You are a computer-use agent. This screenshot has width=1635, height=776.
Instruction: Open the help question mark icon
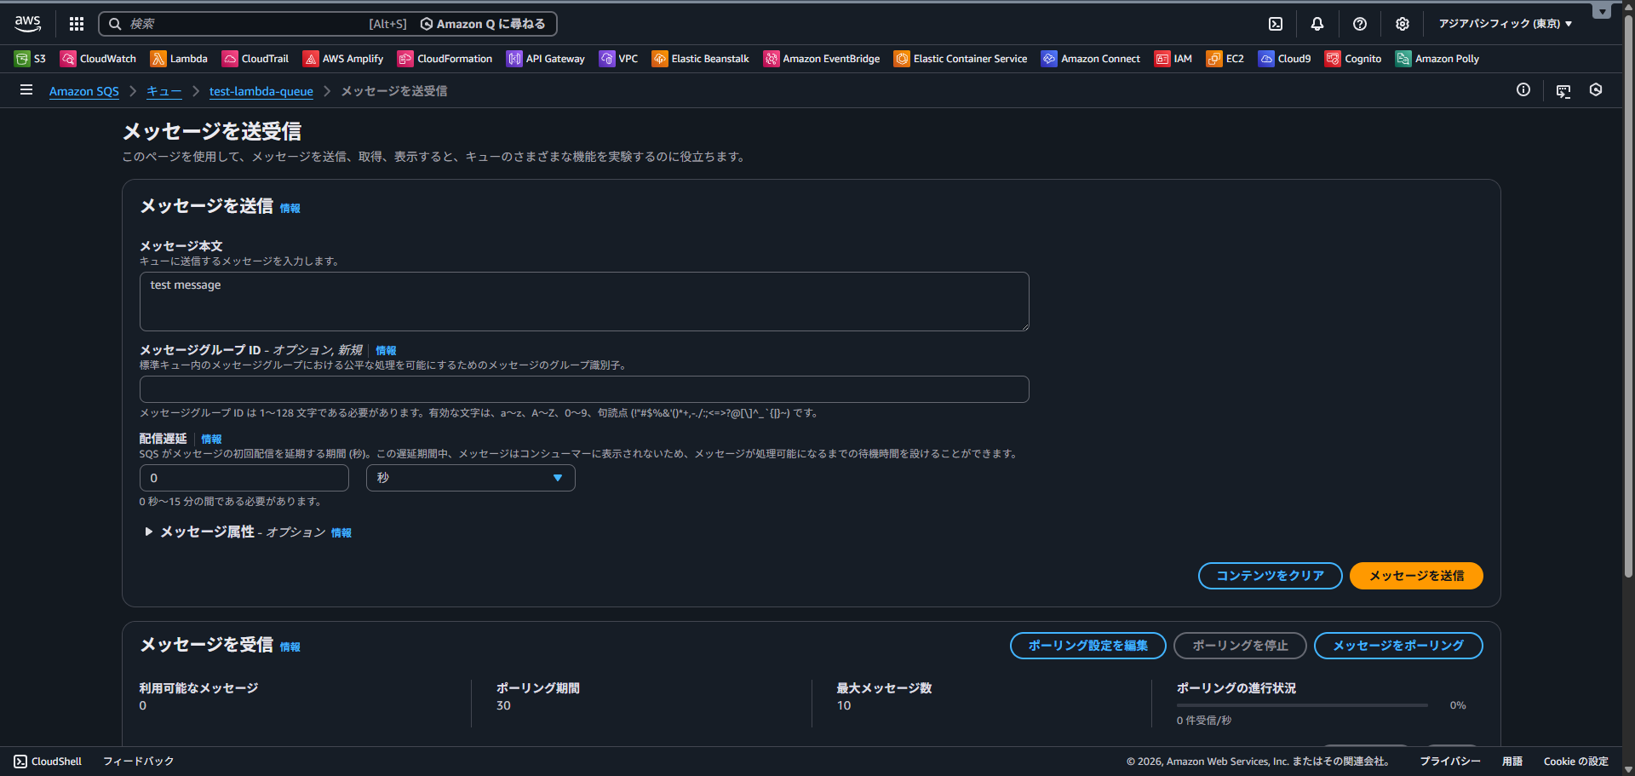[1360, 24]
